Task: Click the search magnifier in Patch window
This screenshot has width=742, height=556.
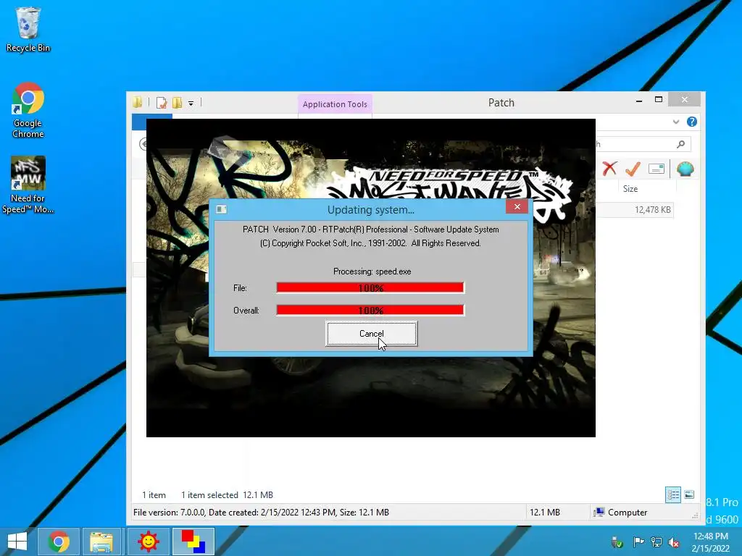Action: click(681, 144)
